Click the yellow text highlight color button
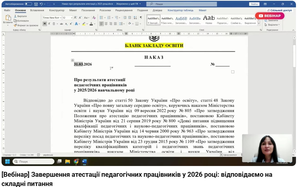This screenshot has height=187, width=297. pyautogui.click(x=84, y=24)
